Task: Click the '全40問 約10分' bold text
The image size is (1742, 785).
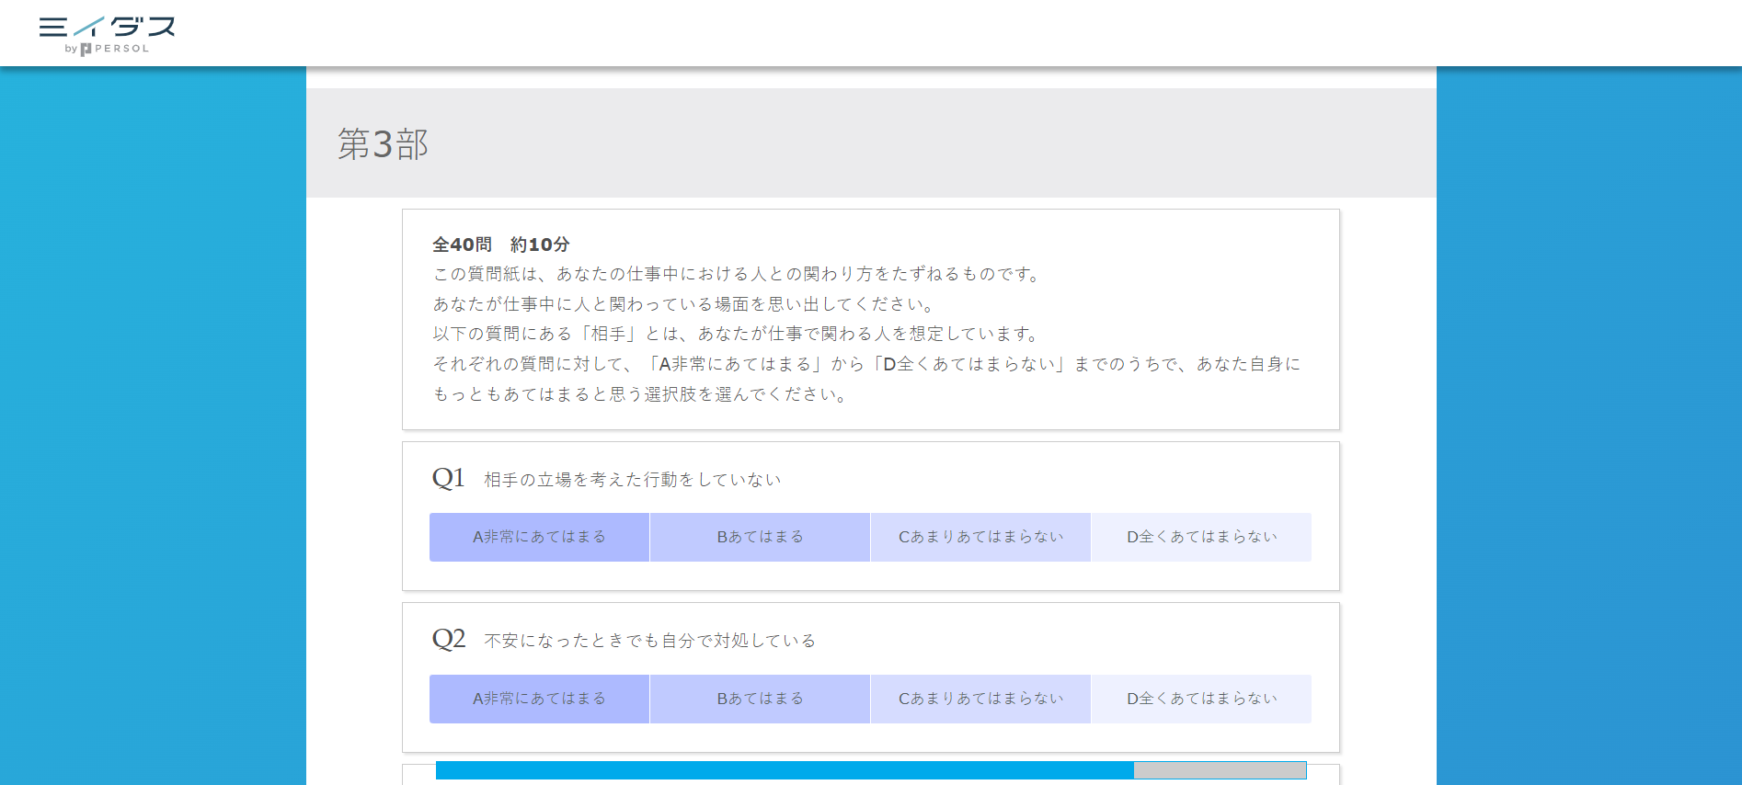Action: 501,245
